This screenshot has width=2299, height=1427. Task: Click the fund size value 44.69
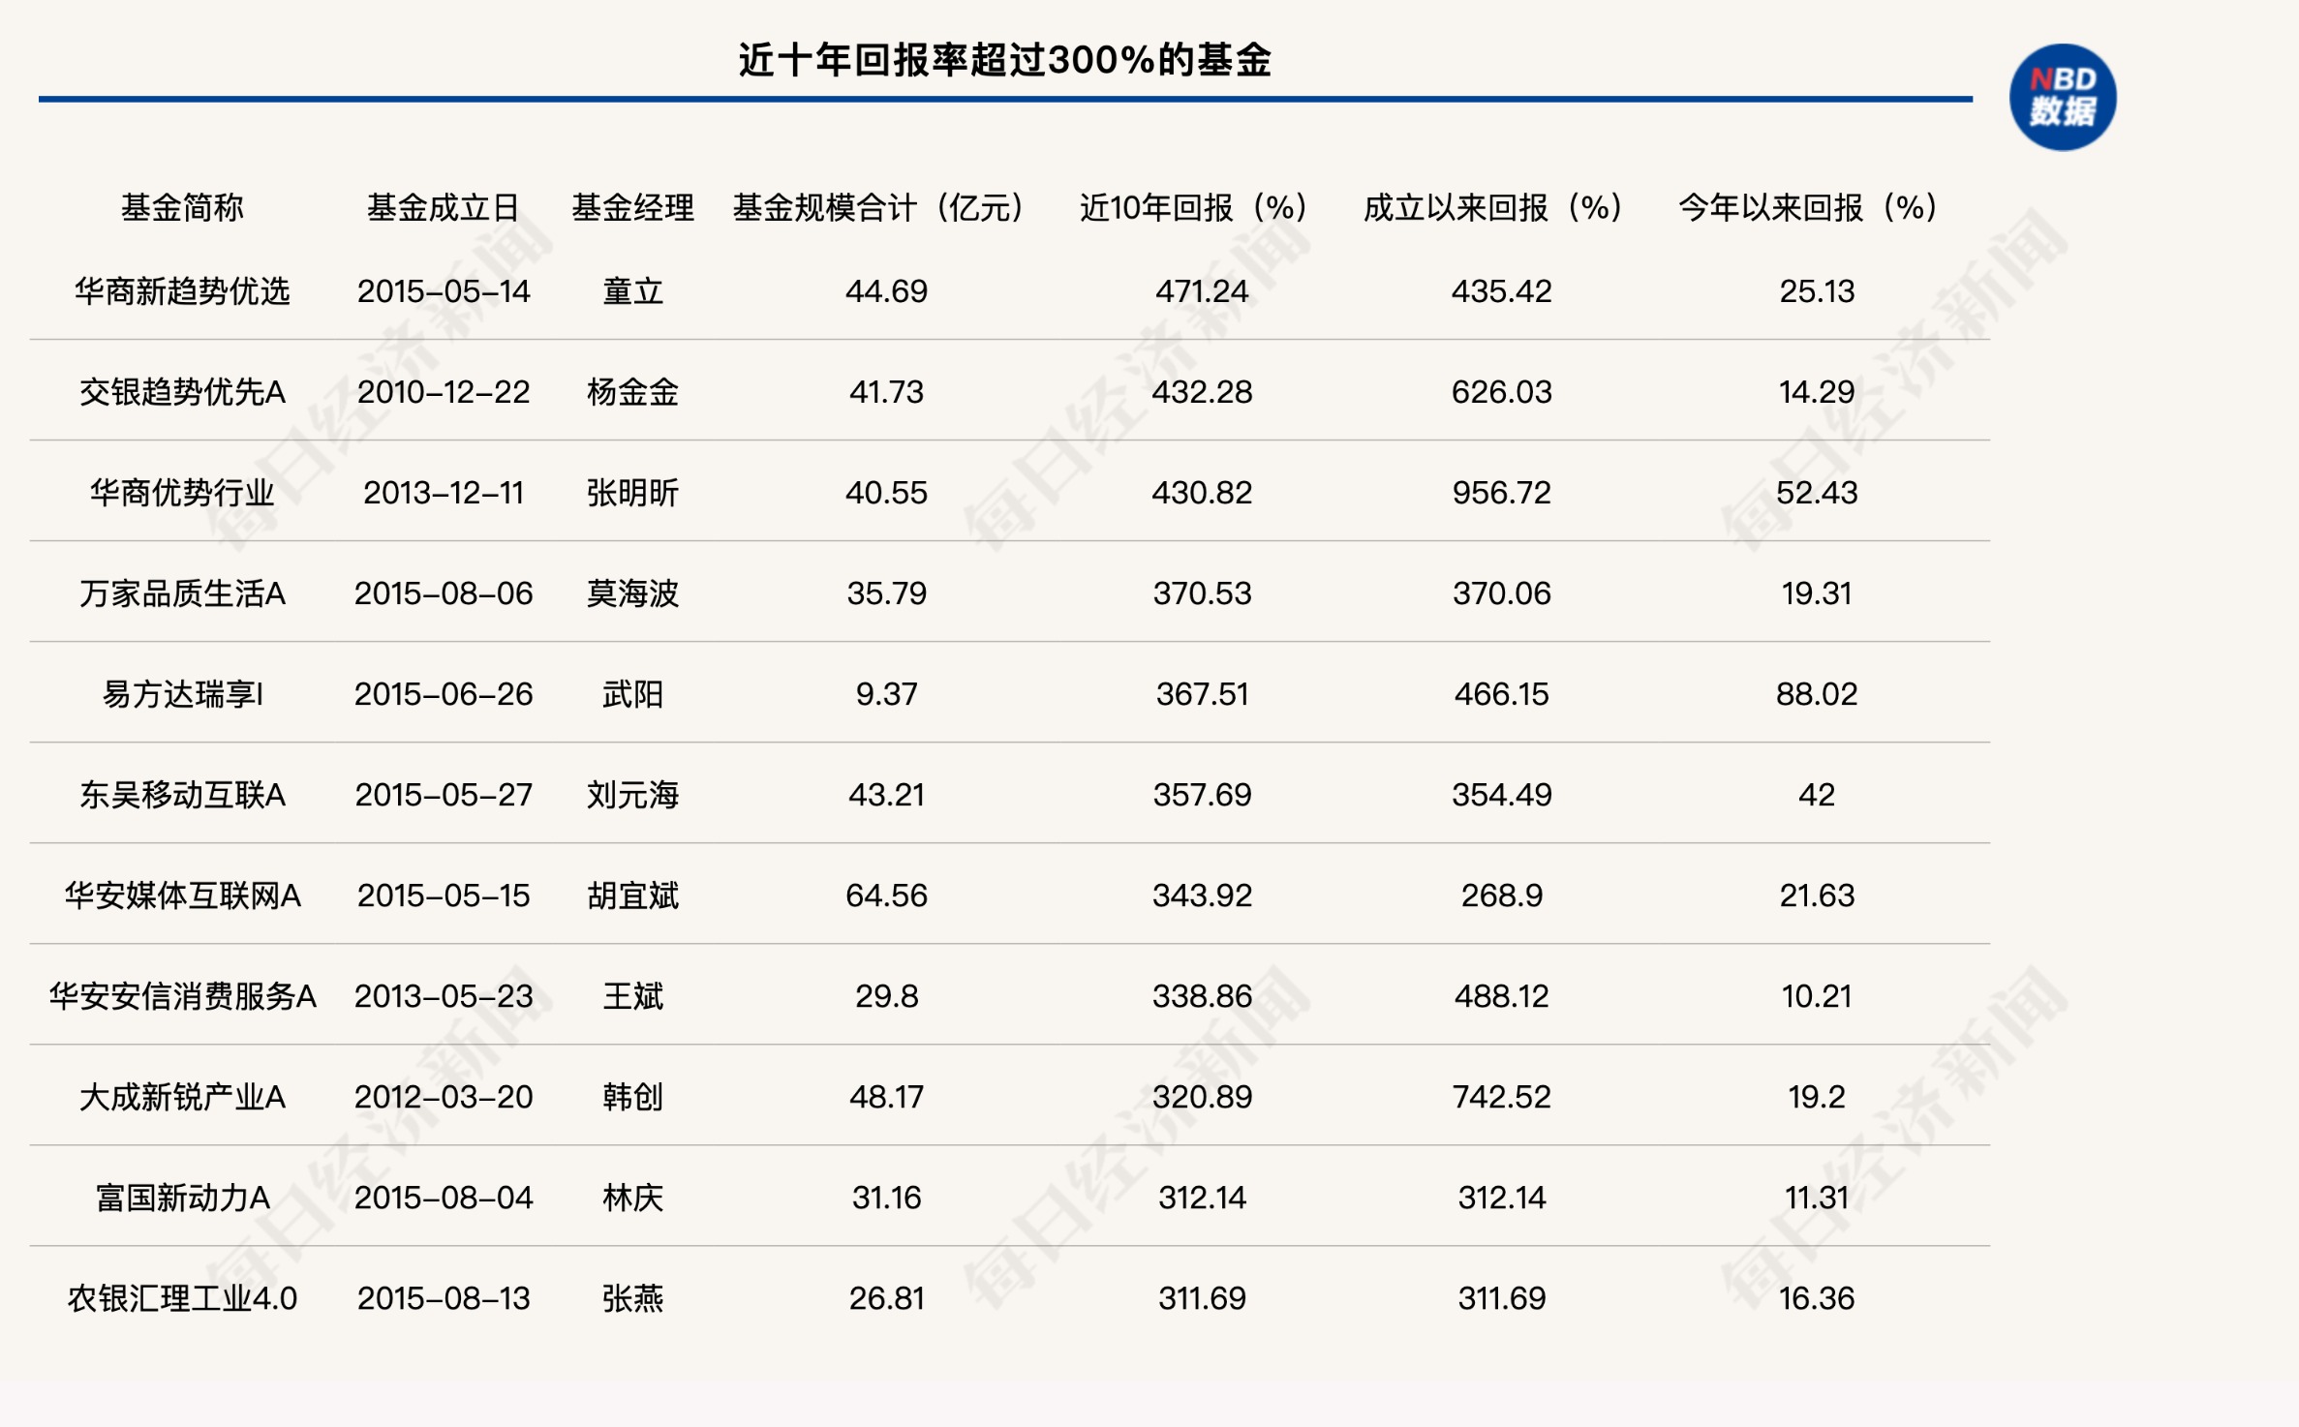(x=886, y=291)
